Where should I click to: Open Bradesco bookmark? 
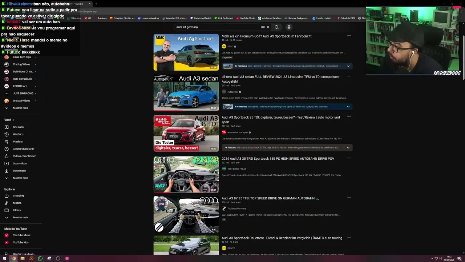click(101, 18)
